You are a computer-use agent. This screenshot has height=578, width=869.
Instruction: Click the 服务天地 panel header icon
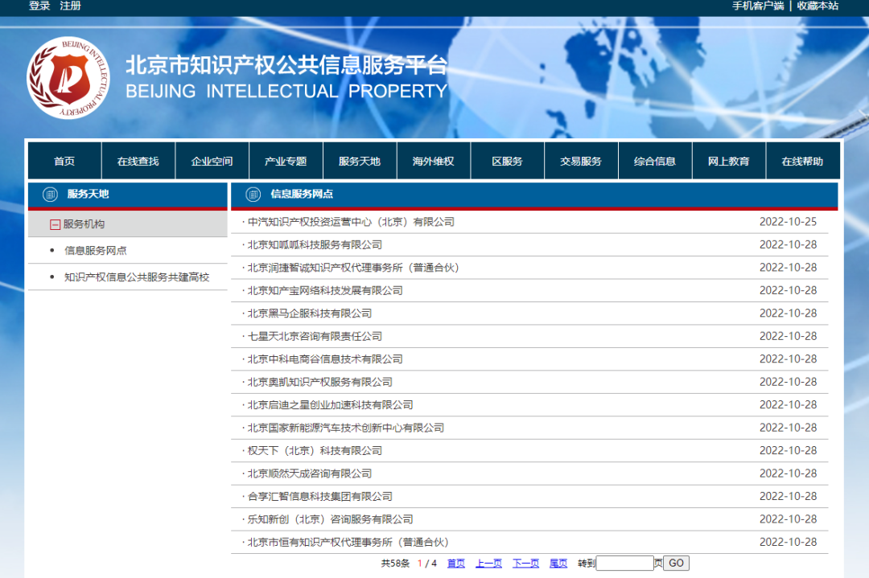pos(50,195)
